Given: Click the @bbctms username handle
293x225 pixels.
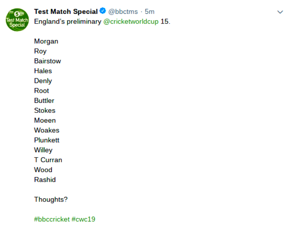Looking at the screenshot, I should (x=124, y=11).
